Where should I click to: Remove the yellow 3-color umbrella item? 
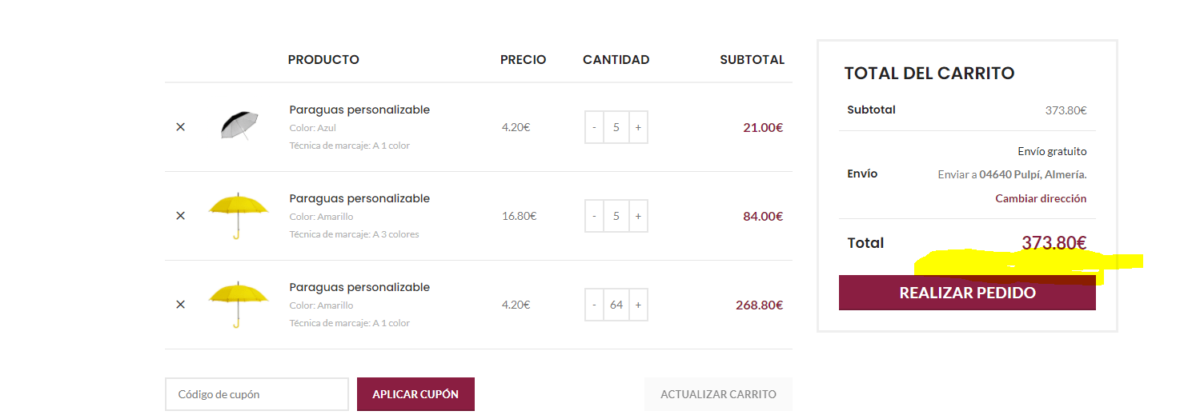pos(180,216)
